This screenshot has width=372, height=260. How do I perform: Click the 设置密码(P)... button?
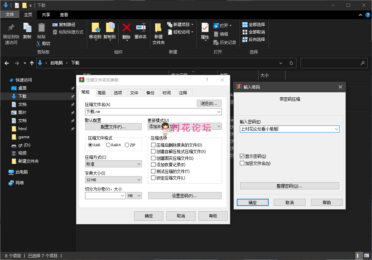[185, 196]
